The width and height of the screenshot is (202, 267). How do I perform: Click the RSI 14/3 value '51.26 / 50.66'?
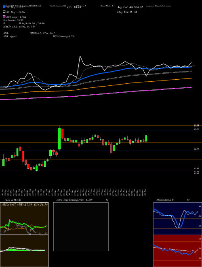point(36,23)
